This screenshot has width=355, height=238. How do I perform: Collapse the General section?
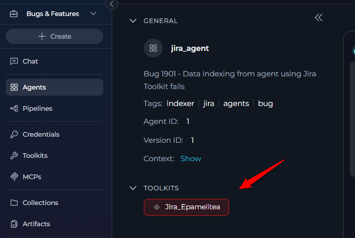click(133, 21)
